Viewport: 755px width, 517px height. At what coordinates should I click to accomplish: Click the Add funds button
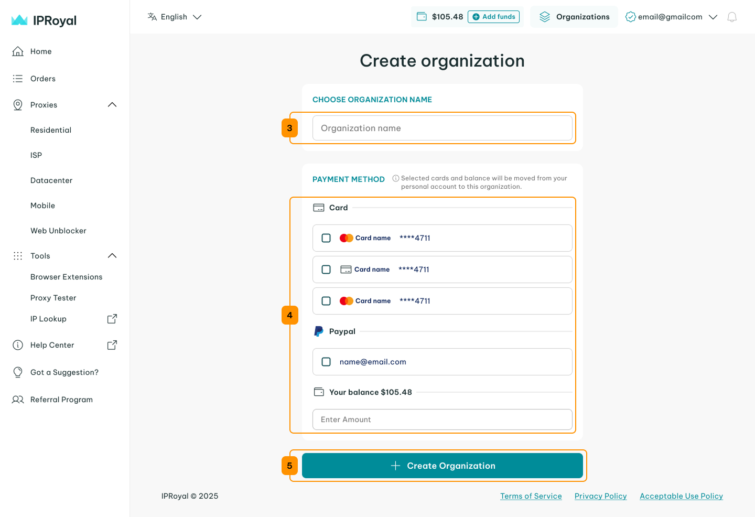pos(493,17)
